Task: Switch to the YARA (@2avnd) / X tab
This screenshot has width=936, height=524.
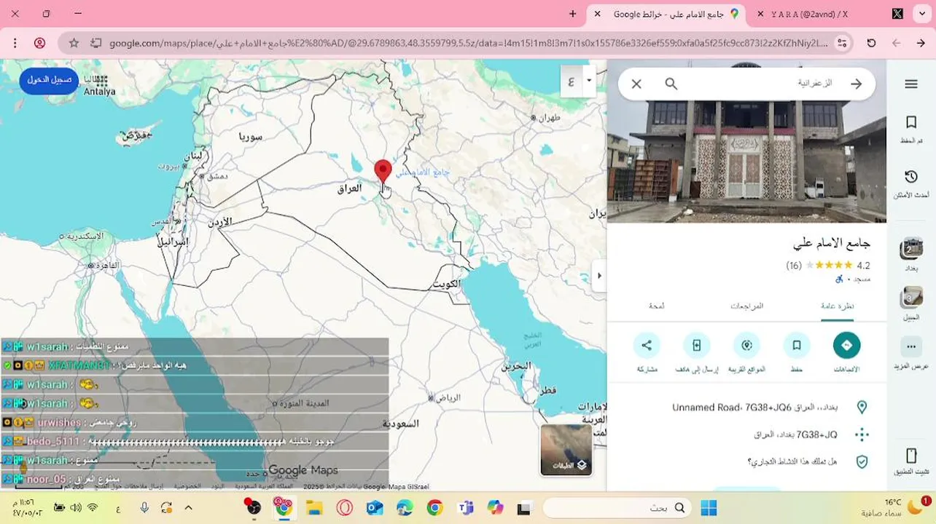Action: (x=809, y=14)
